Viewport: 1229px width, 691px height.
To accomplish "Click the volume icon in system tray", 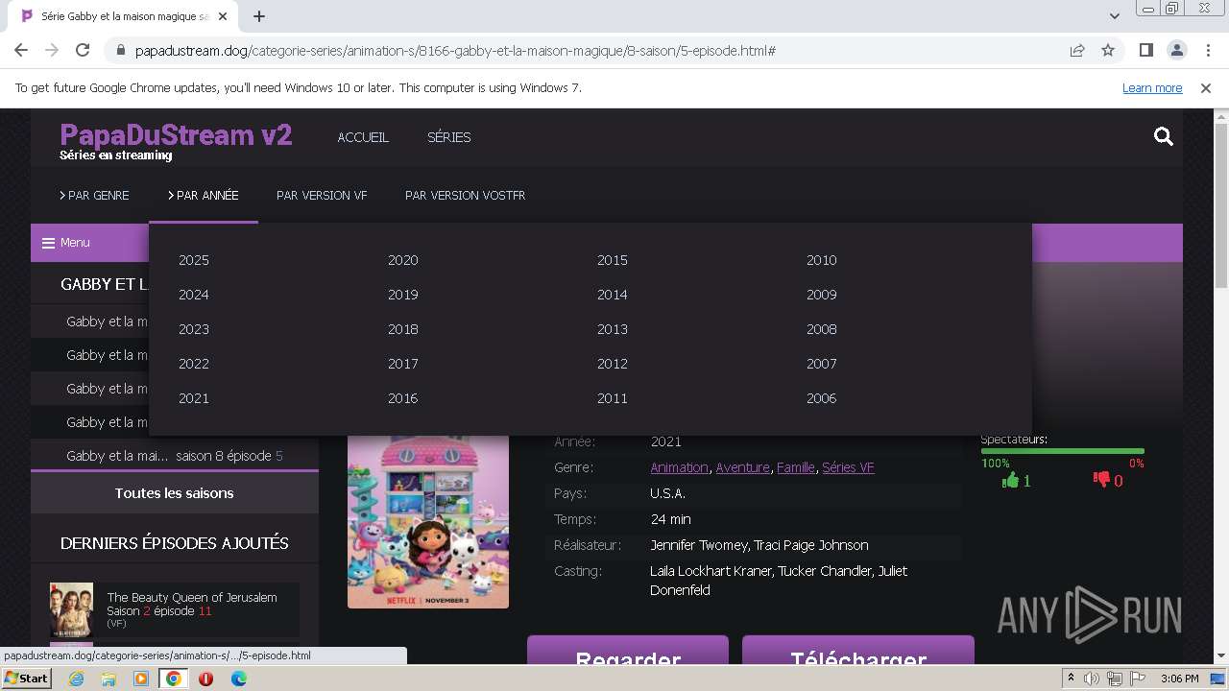I will 1092,679.
